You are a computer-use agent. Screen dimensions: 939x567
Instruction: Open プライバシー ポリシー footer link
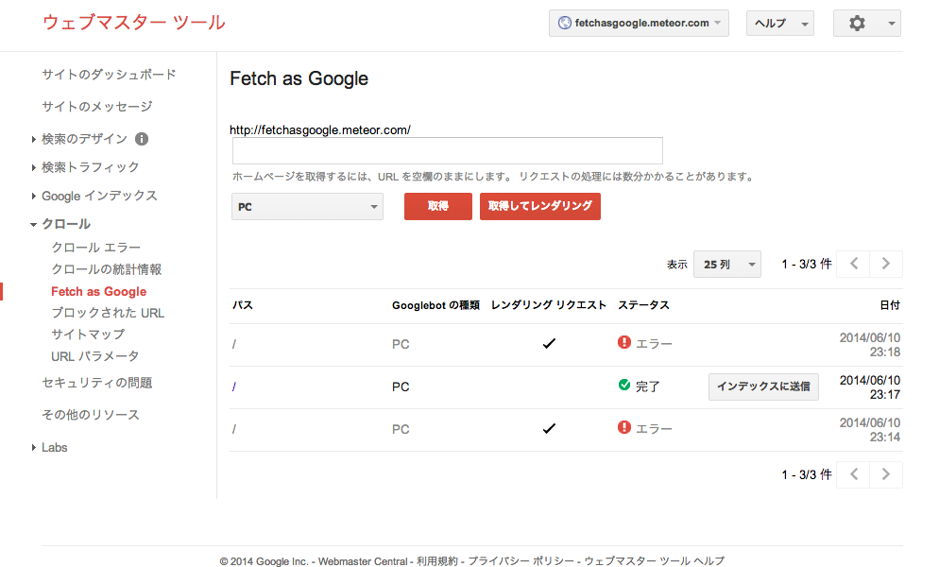521,561
